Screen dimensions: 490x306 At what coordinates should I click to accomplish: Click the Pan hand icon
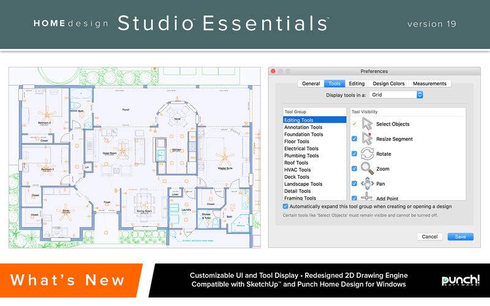(367, 183)
